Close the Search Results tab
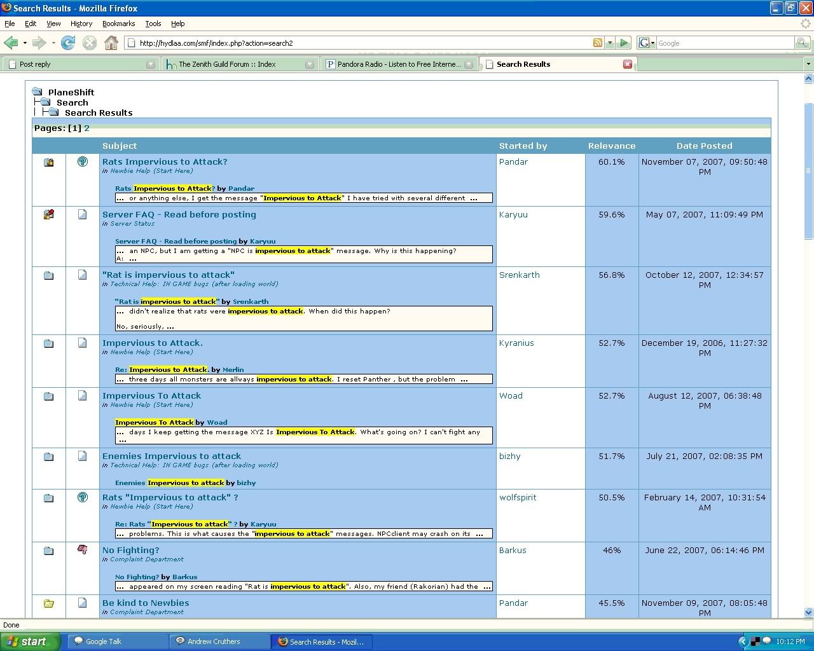The width and height of the screenshot is (814, 651). (628, 64)
